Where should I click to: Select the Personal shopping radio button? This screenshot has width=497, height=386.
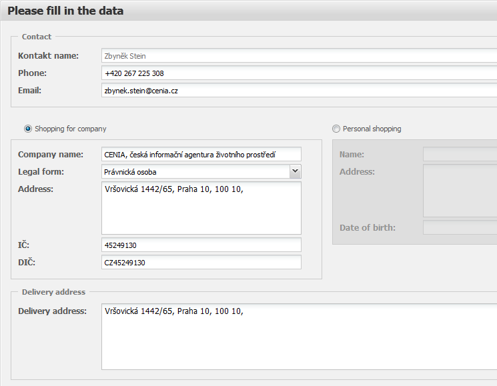point(336,129)
